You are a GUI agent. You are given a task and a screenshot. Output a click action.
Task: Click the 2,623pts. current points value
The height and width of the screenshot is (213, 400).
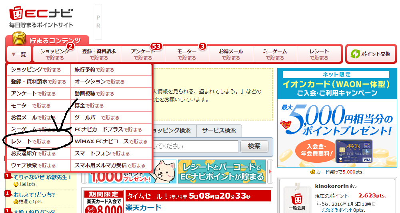(x=372, y=195)
